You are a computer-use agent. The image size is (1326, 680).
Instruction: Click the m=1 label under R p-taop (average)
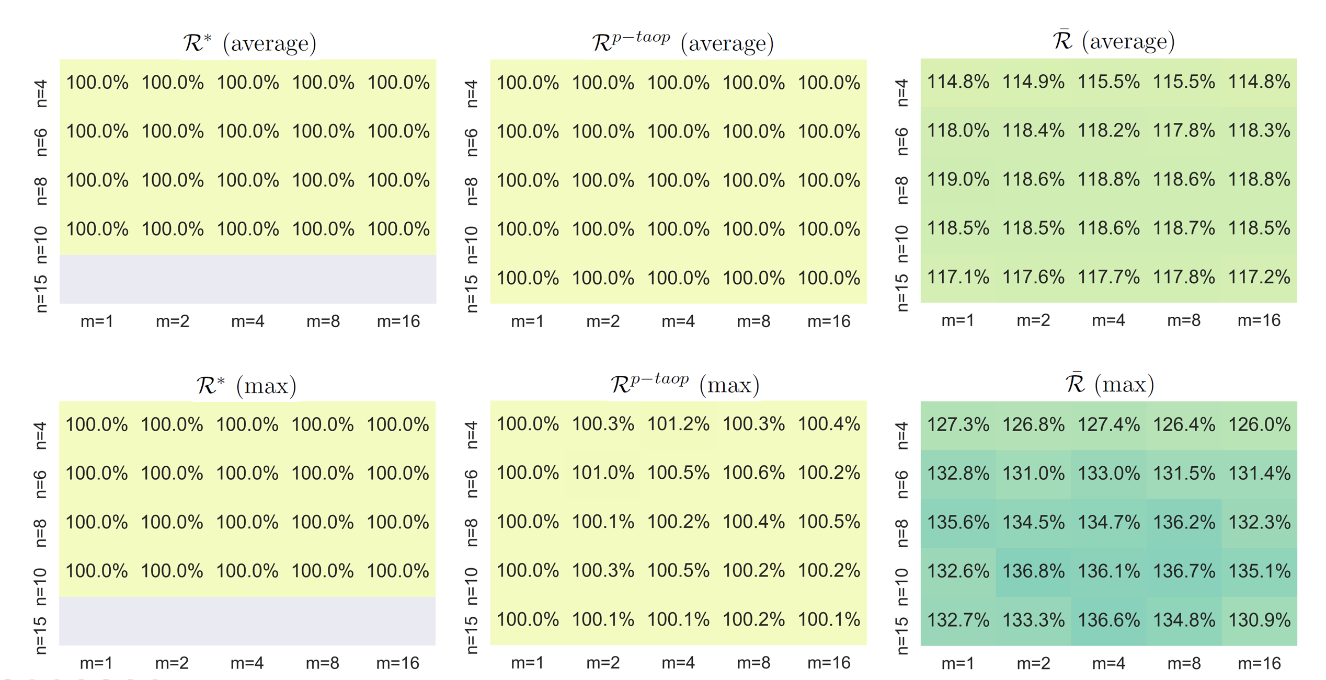[527, 321]
